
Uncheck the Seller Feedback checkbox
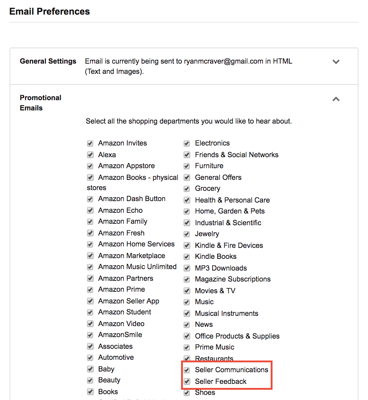[x=187, y=381]
